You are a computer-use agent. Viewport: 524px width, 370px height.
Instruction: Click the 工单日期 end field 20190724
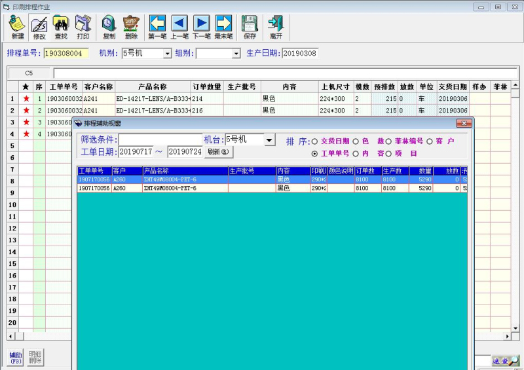(185, 152)
